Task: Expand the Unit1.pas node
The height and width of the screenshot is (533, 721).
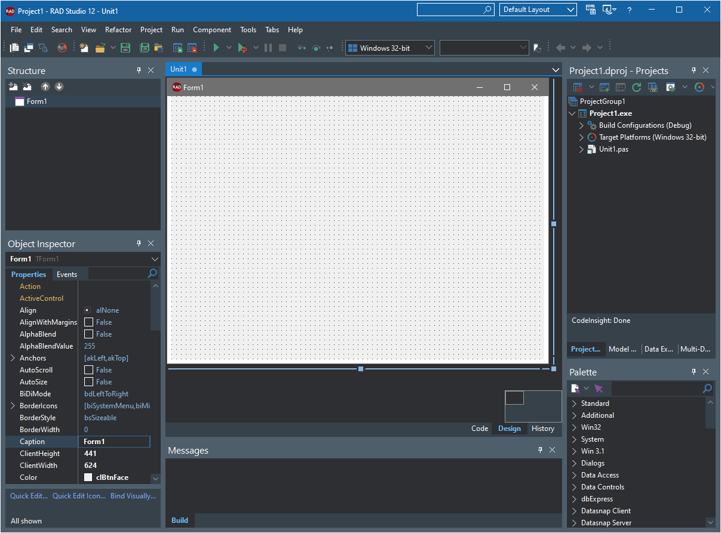Action: coord(581,149)
